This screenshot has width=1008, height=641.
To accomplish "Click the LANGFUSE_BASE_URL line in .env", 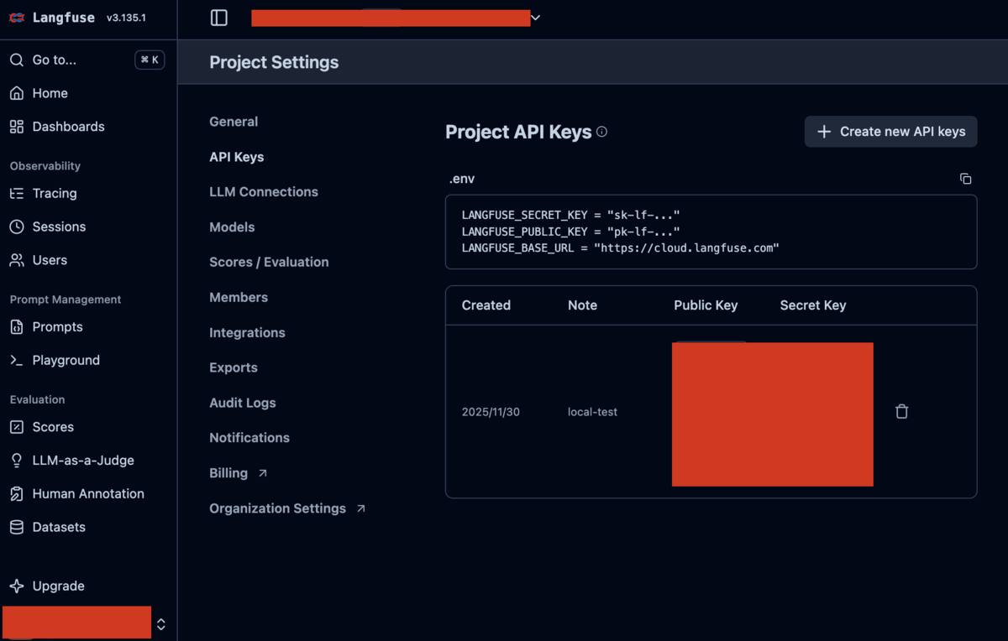I will pyautogui.click(x=621, y=248).
